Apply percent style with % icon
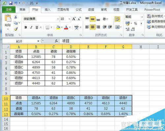The height and width of the screenshot is (131, 165). [136, 23]
